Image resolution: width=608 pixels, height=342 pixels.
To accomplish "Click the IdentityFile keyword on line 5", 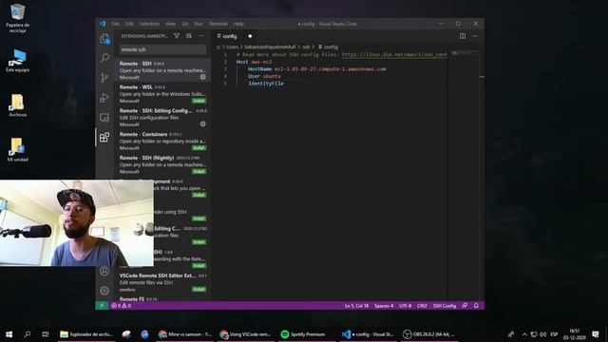I will tap(266, 84).
